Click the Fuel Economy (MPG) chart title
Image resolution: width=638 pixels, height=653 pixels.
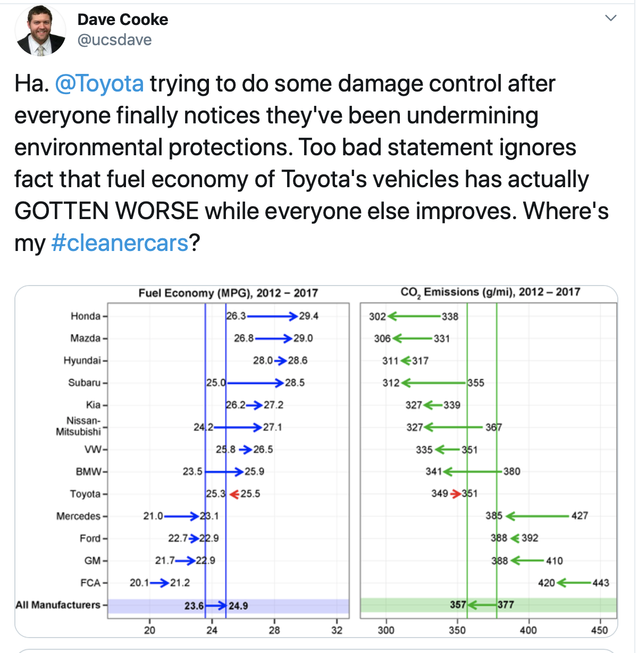(x=228, y=292)
